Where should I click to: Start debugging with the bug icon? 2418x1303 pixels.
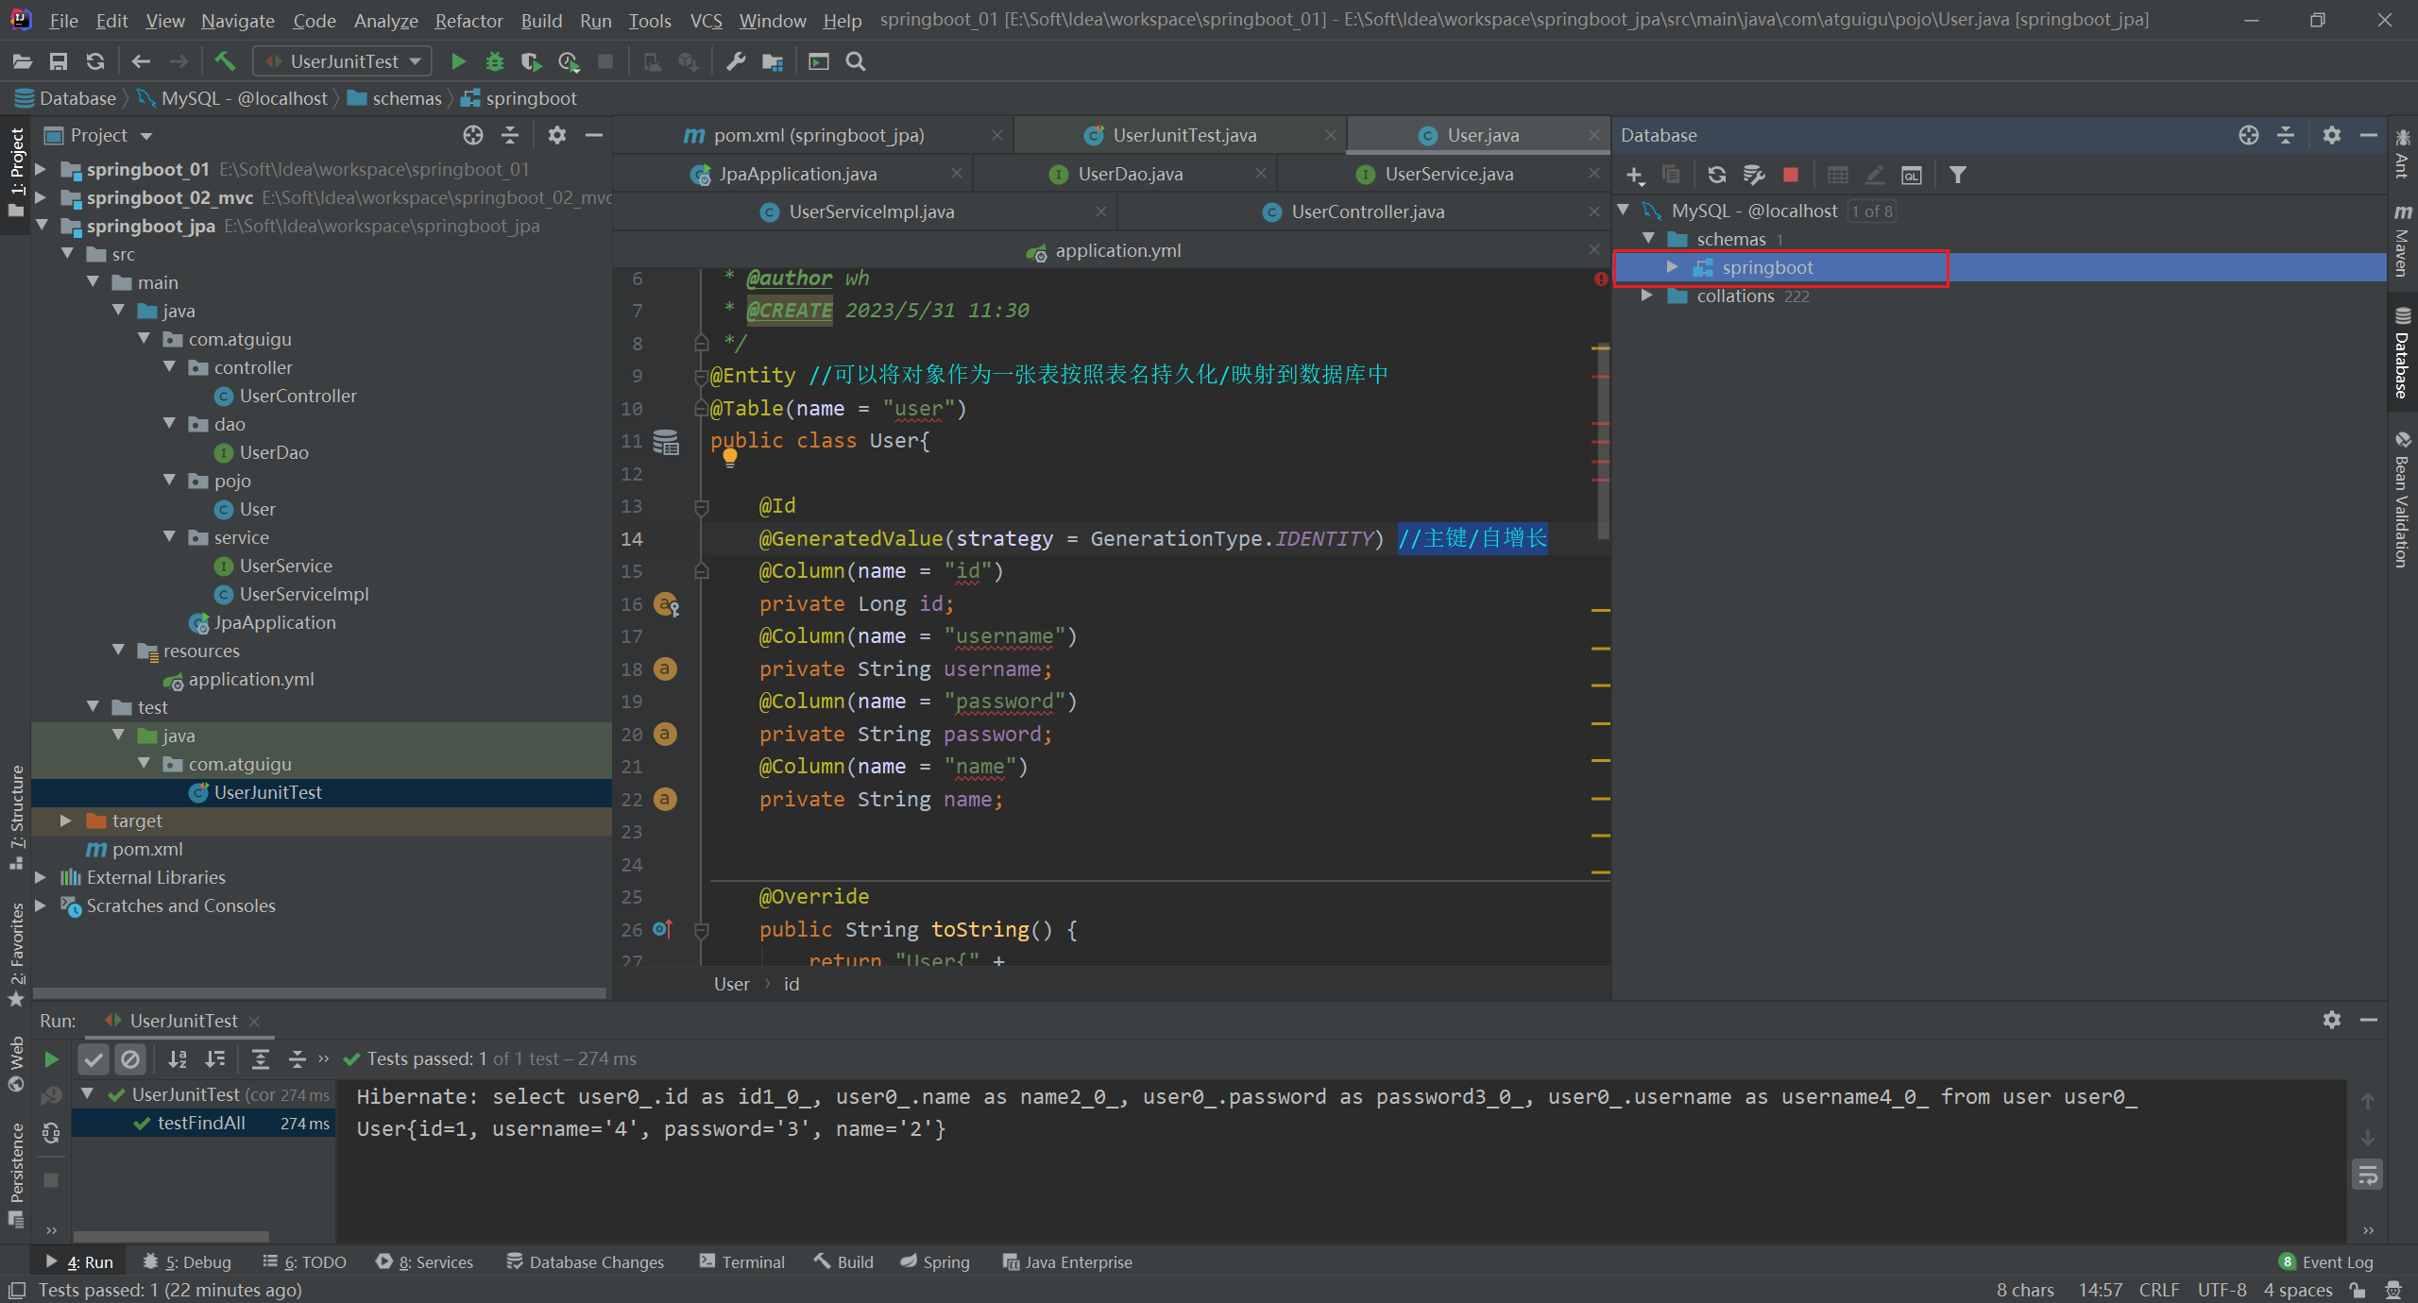click(494, 61)
